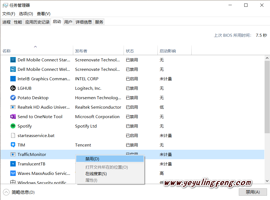270x200 pixels.
Task: Click the sort arrow above 名称 column
Action: click(36, 47)
